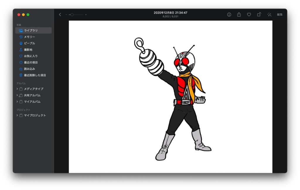
Task: Click the お気に入り heart icon in sidebar
Action: coord(21,56)
